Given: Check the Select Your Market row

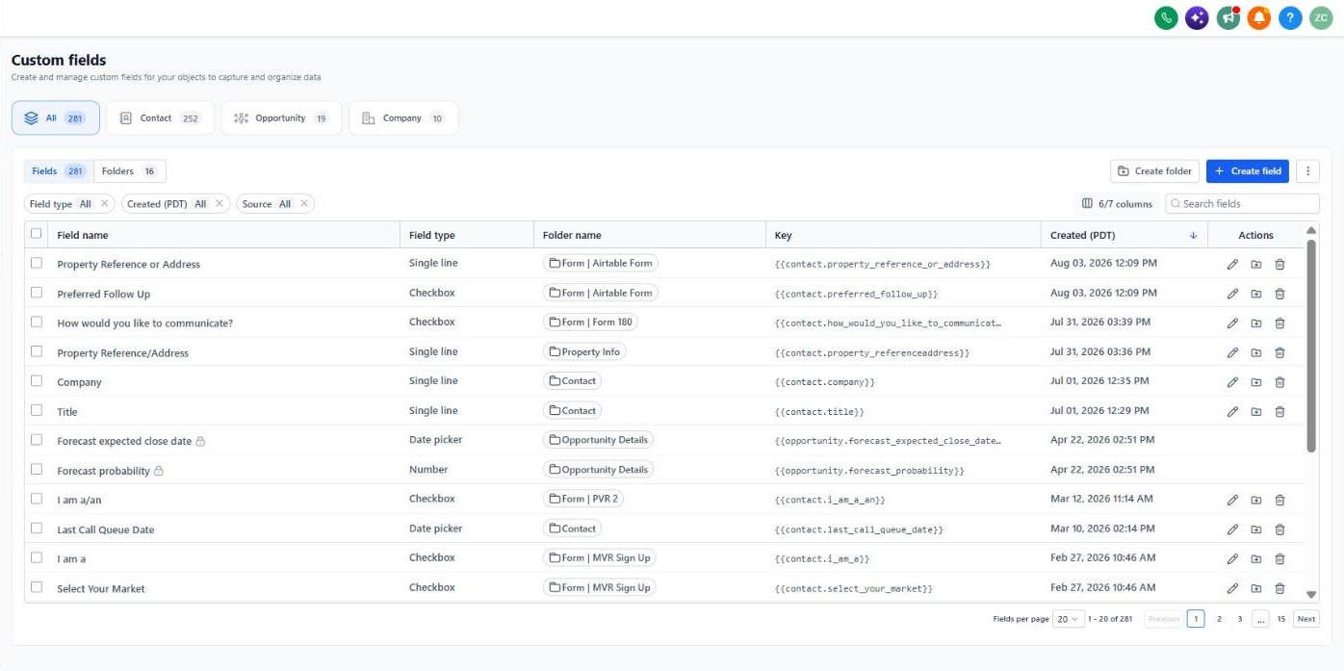Looking at the screenshot, I should pos(37,586).
